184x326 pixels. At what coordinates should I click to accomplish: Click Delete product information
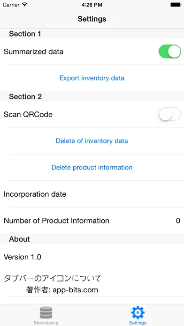click(92, 167)
